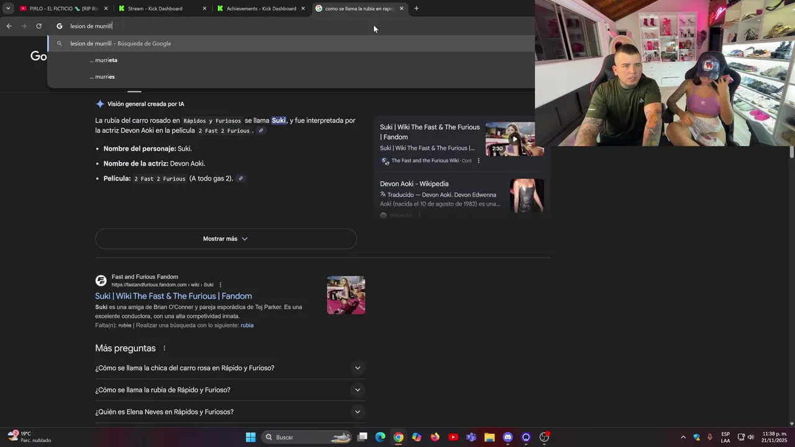Screen dimensions: 795x447
Task: Open a new browser tab
Action: [416, 9]
